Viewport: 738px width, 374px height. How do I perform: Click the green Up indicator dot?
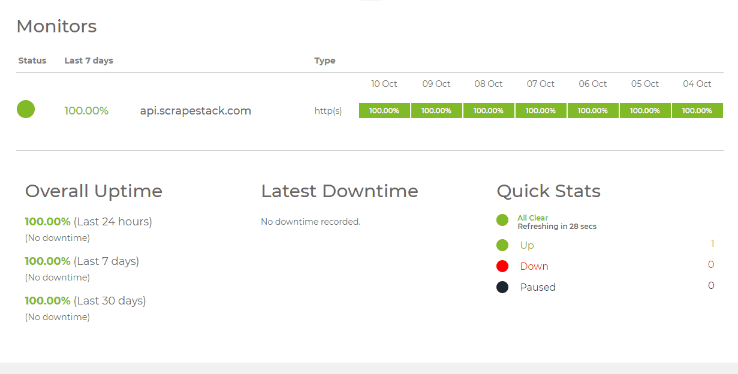(502, 245)
